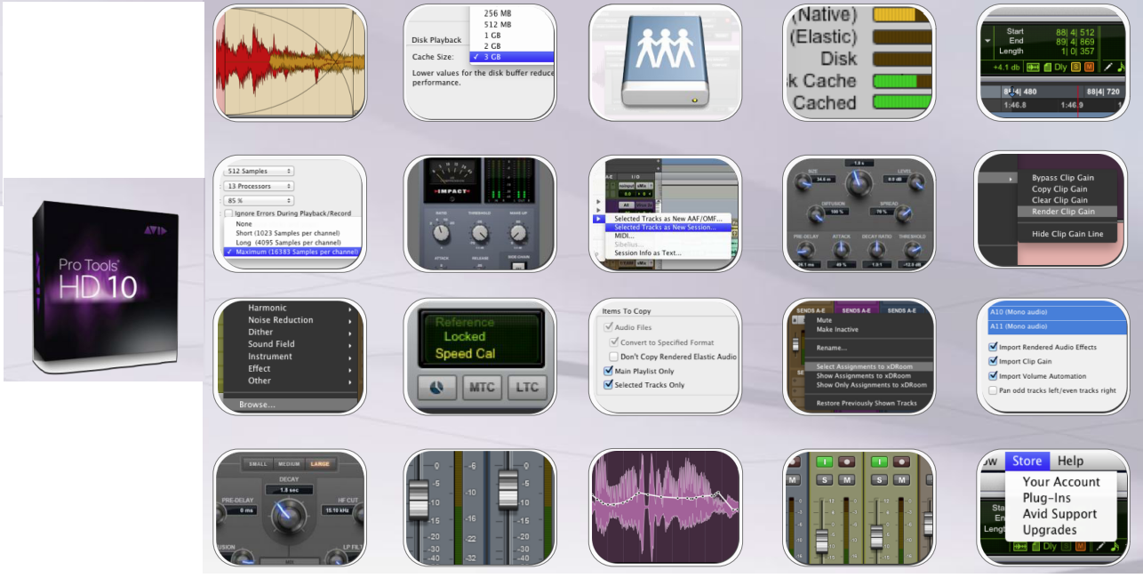Screen dimensions: 1143x578
Task: Select the A11 (Mono audio) track row
Action: pyautogui.click(x=1058, y=327)
